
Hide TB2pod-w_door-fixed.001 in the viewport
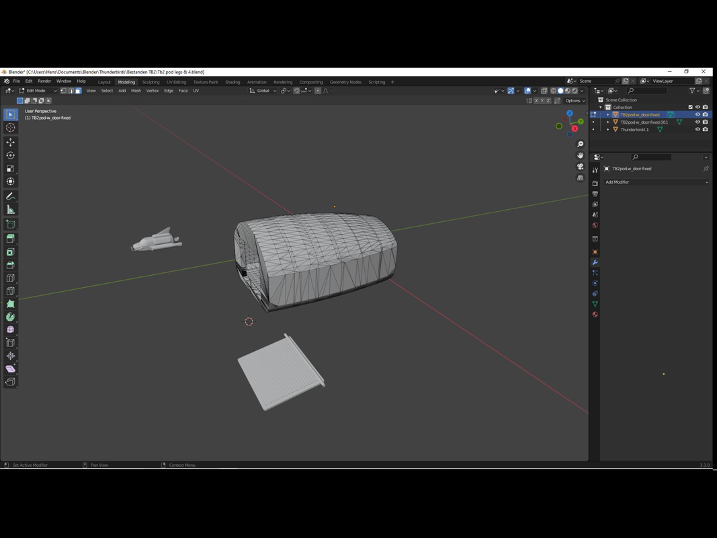698,122
